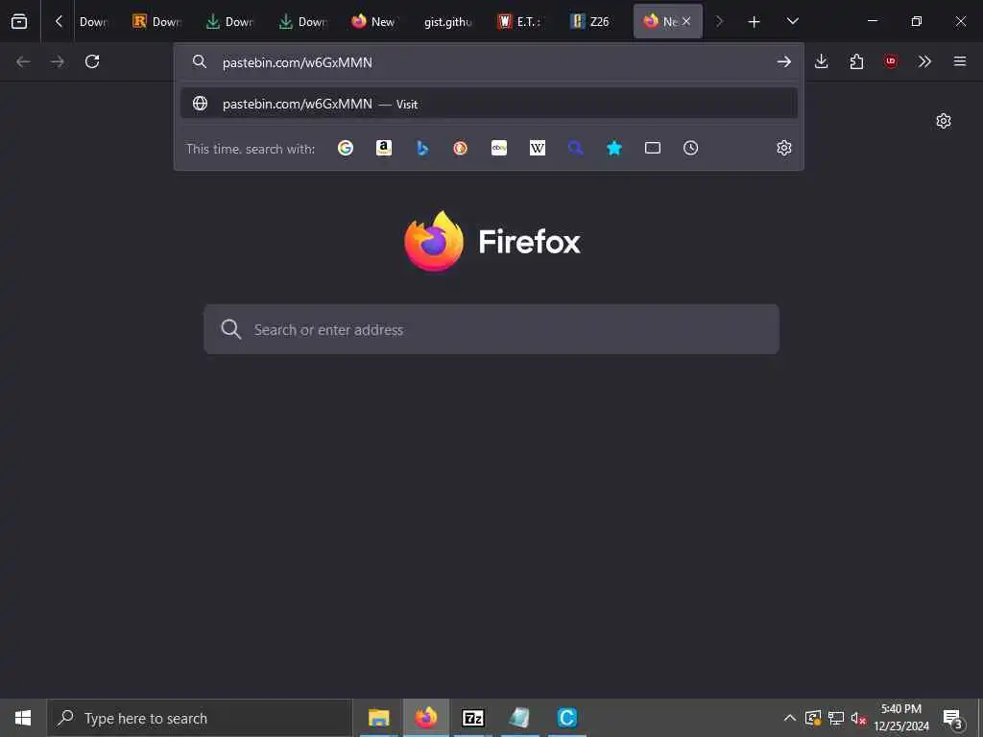Search this time with Bing
The height and width of the screenshot is (737, 983).
pos(422,148)
